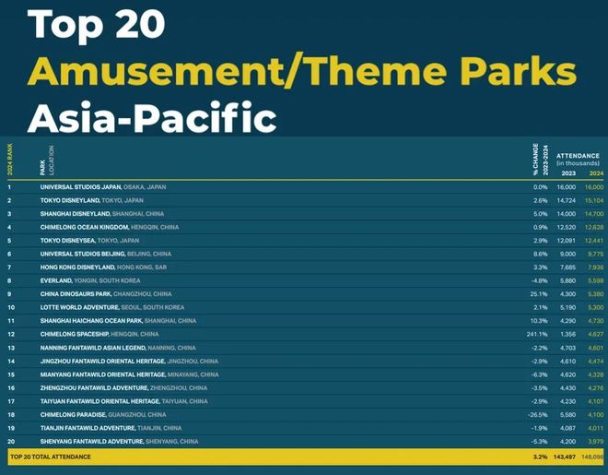Select 'TOKYO DISNEYSEA' park name
Screen dimensions: 608x475
click(x=68, y=241)
